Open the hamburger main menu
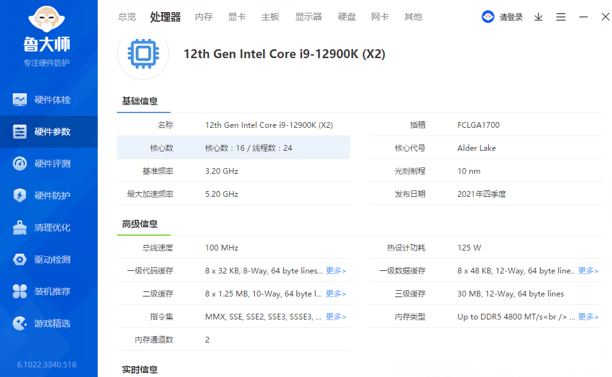This screenshot has width=612, height=377. [x=561, y=17]
